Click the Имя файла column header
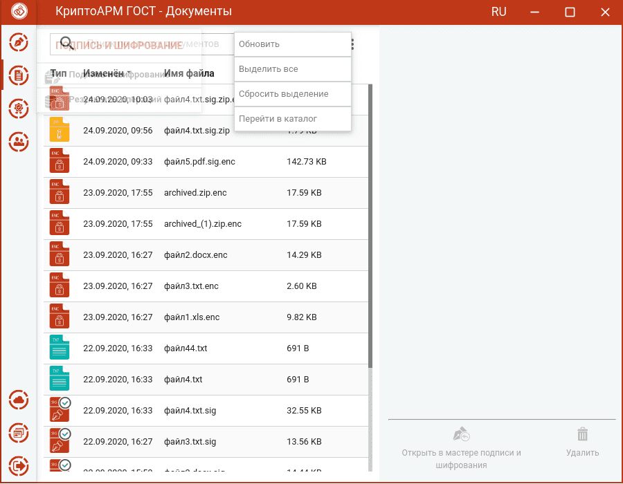Screen dimensions: 623x484 (x=189, y=73)
